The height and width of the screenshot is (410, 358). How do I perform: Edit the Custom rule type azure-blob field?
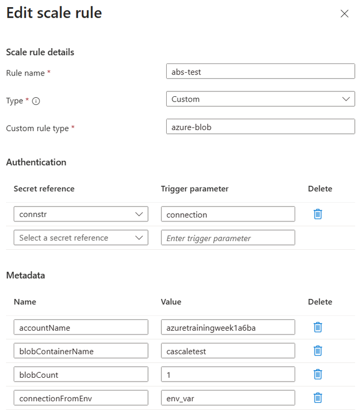pos(260,127)
